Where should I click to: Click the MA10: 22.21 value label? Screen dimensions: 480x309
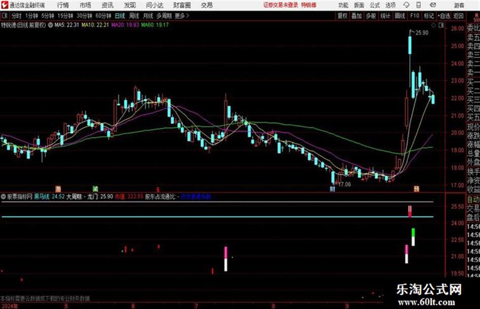click(95, 25)
